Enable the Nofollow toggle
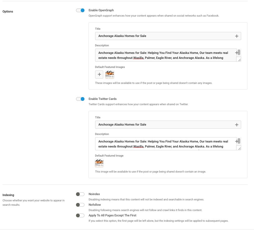 [80, 205]
